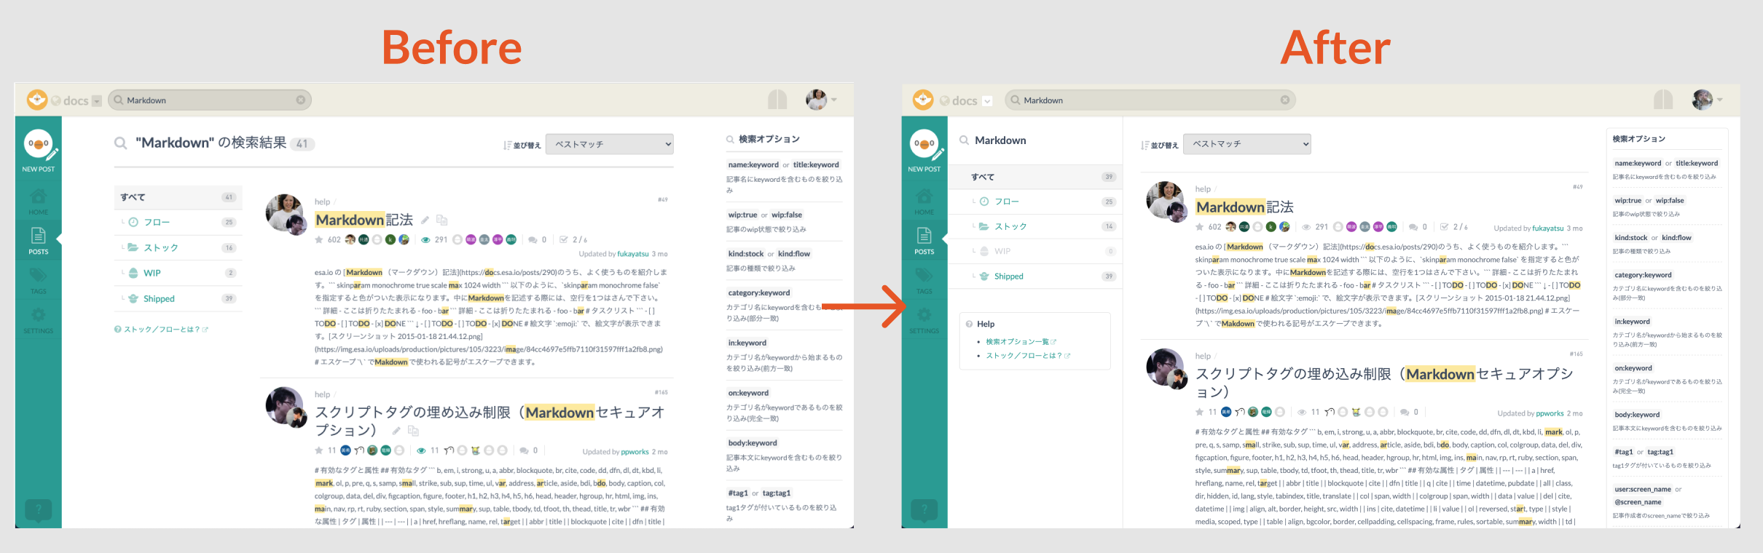Click category:keyword option in Before 検索オプション
The image size is (1763, 553).
[x=758, y=293]
